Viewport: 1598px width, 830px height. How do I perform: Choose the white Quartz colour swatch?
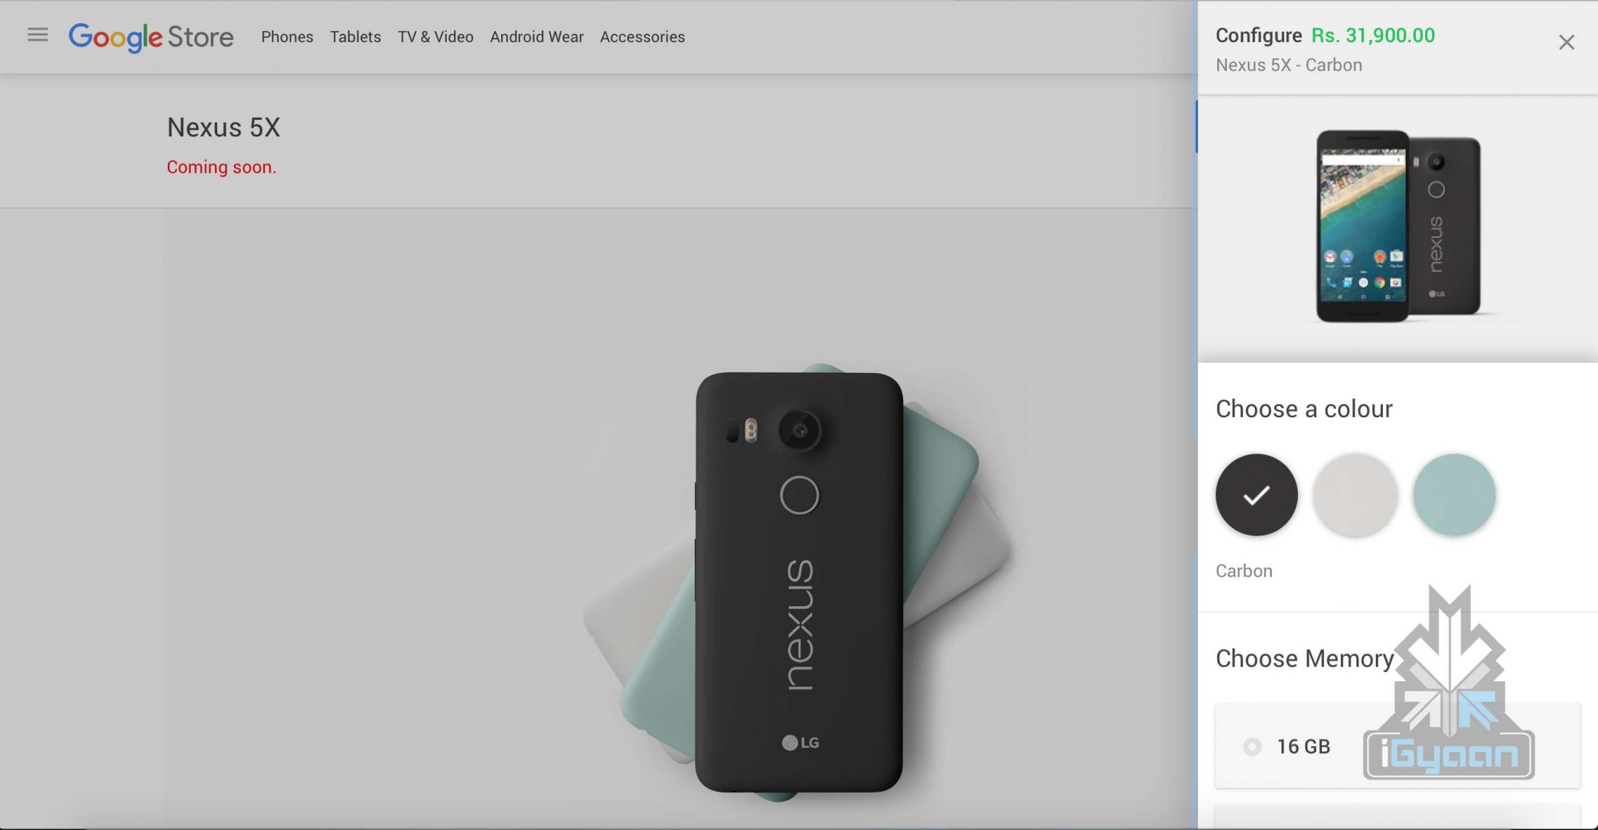pos(1355,495)
